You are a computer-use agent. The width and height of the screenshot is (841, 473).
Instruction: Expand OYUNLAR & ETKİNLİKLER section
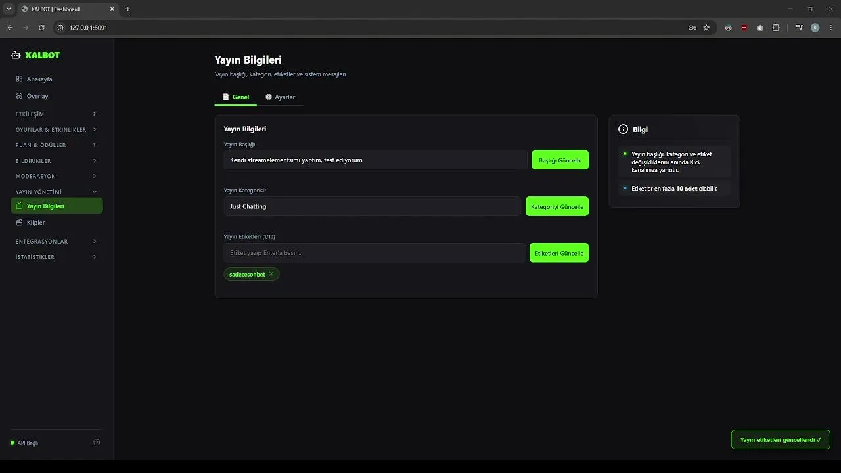click(57, 130)
